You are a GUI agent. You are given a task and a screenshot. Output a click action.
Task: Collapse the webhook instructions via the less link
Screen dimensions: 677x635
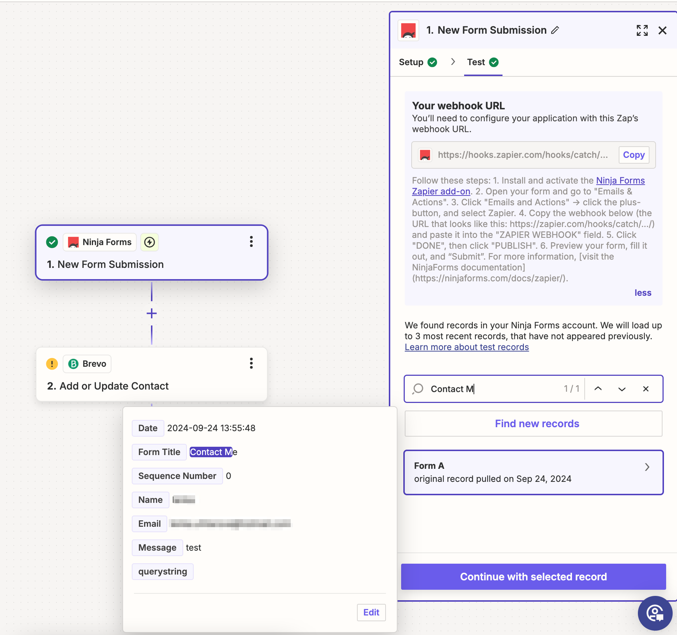coord(643,293)
